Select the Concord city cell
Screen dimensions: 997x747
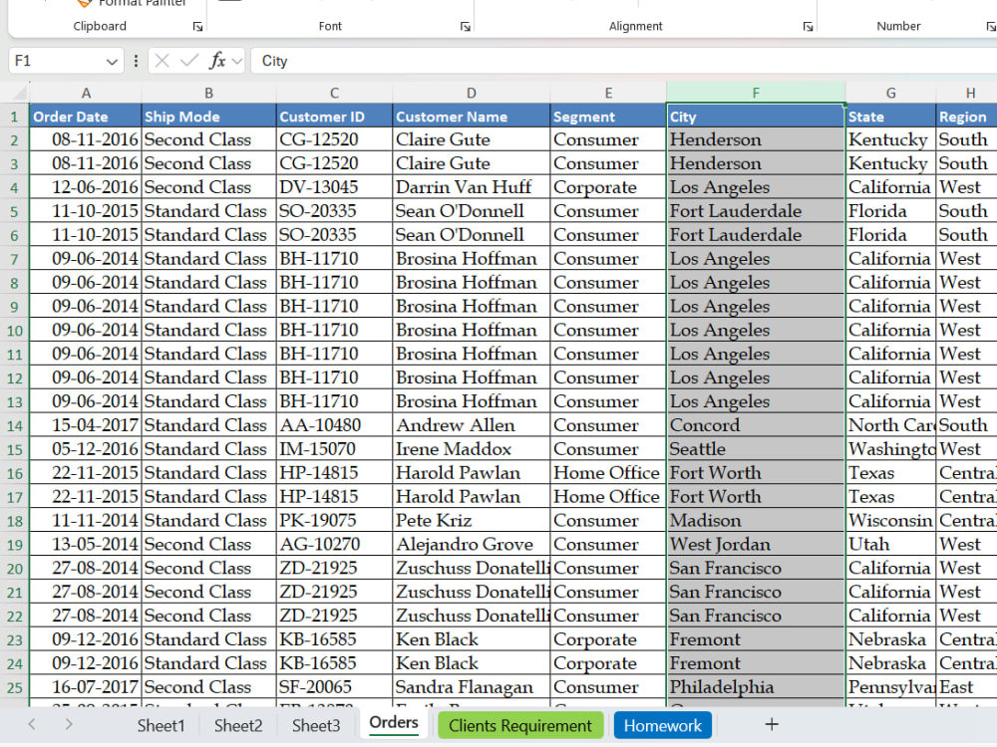click(756, 425)
